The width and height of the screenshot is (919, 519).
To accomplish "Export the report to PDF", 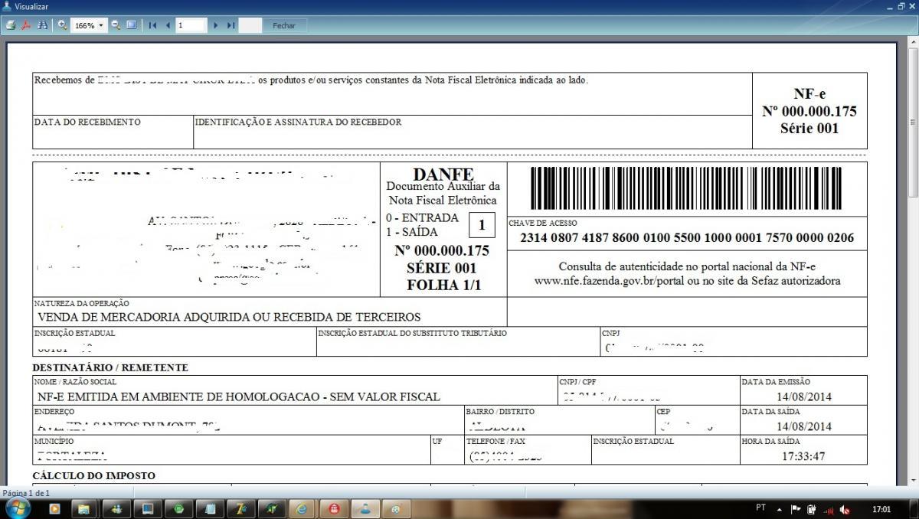I will pos(26,25).
